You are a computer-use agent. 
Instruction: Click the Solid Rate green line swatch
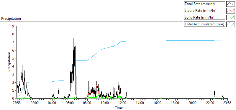[x=230, y=17]
